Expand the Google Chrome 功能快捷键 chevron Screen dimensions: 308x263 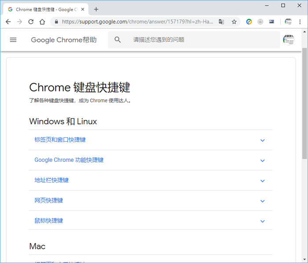click(263, 161)
